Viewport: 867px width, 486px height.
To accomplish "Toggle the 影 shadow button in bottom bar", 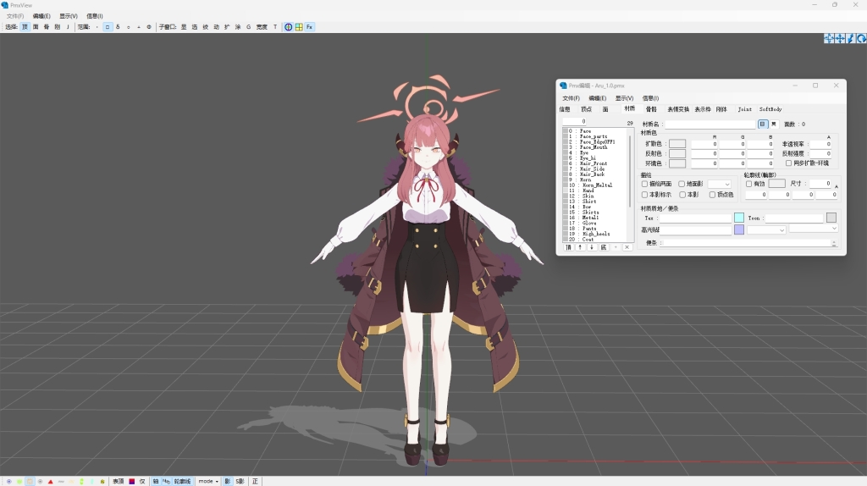I will pos(227,482).
